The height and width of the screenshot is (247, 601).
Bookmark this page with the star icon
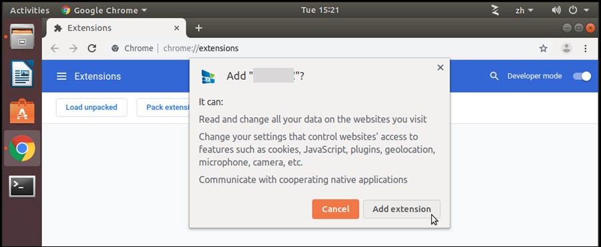tap(543, 48)
